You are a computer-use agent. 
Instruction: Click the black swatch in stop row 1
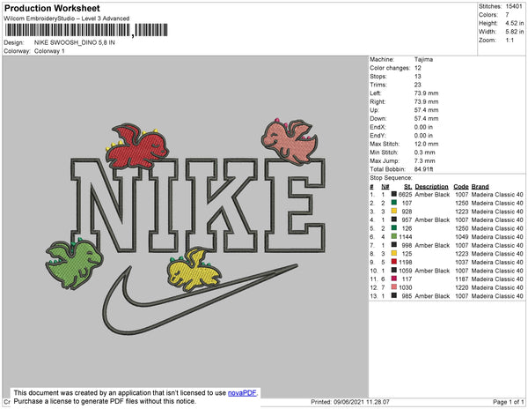tap(394, 194)
